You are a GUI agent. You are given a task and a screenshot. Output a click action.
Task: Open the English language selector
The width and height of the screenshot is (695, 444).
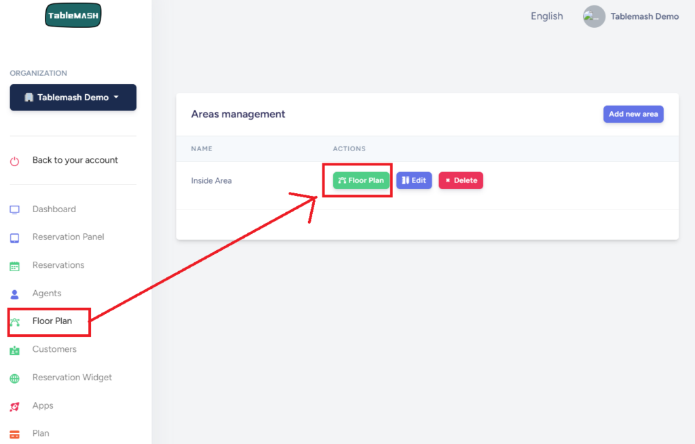tap(546, 16)
